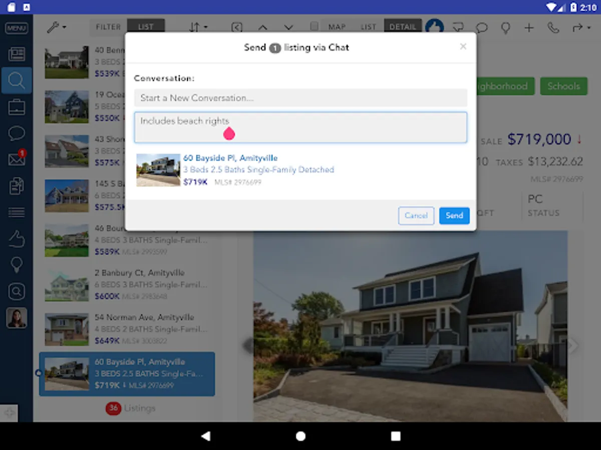Open the saved search sidebar icon

(17, 291)
